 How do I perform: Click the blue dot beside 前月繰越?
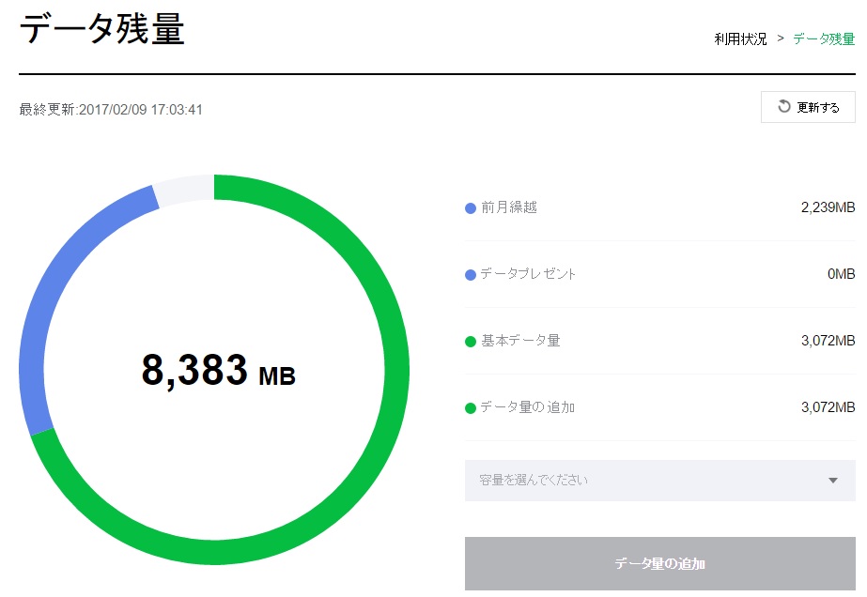(471, 208)
